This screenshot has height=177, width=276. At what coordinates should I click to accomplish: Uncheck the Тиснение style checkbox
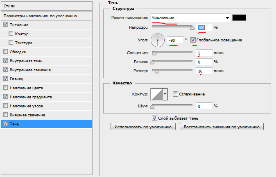(5, 25)
